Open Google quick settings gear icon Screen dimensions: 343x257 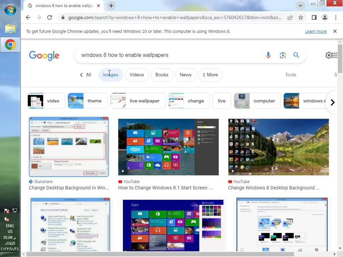[x=329, y=55]
